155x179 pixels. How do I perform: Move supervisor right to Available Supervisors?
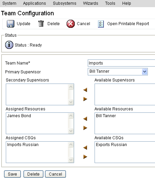pos(85,99)
